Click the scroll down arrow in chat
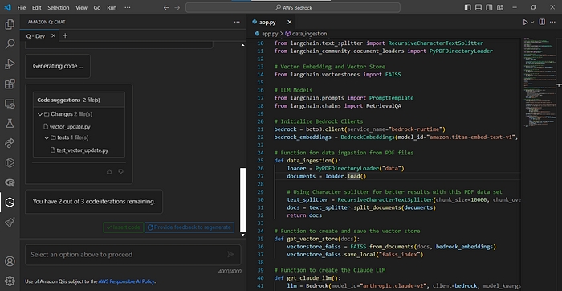 pyautogui.click(x=242, y=234)
